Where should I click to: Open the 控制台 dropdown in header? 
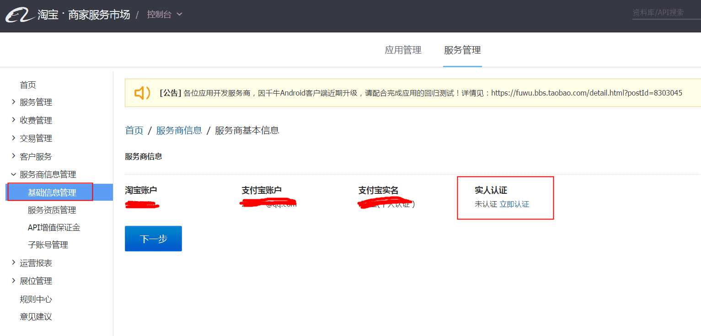(x=165, y=14)
